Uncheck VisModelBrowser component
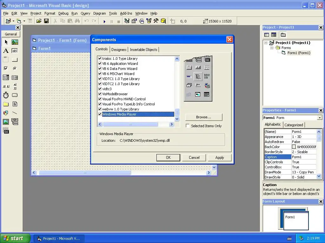The image size is (325, 243). tap(100, 94)
